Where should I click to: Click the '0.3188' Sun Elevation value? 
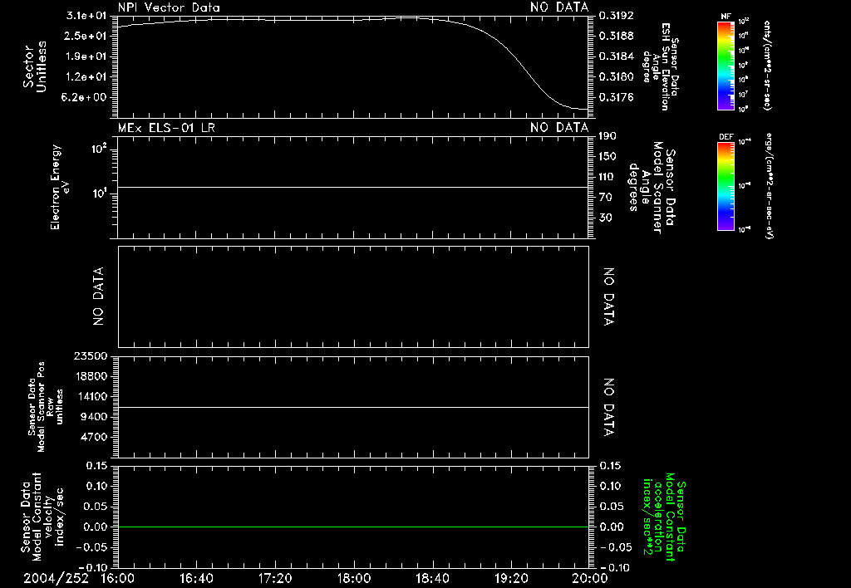click(x=616, y=36)
